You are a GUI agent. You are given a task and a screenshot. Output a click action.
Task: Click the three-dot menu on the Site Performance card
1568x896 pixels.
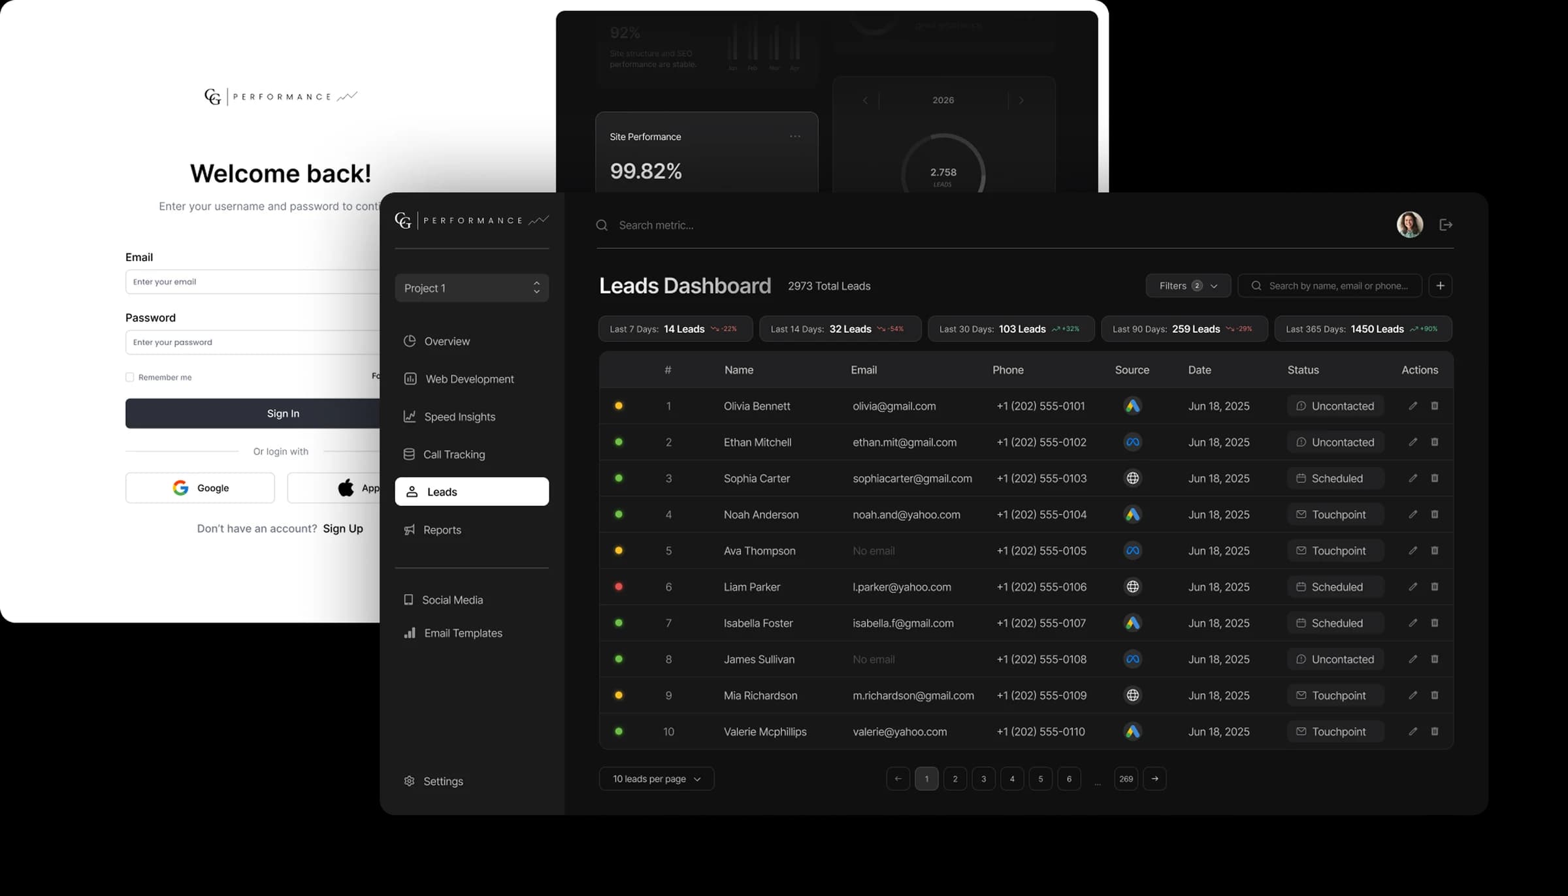[795, 136]
